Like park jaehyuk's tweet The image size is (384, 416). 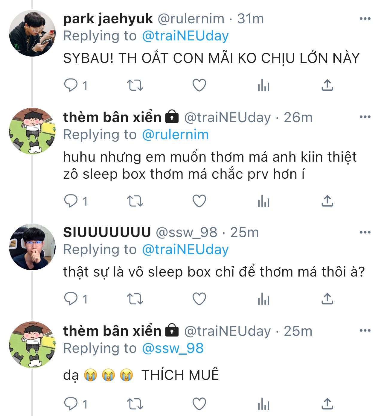199,86
